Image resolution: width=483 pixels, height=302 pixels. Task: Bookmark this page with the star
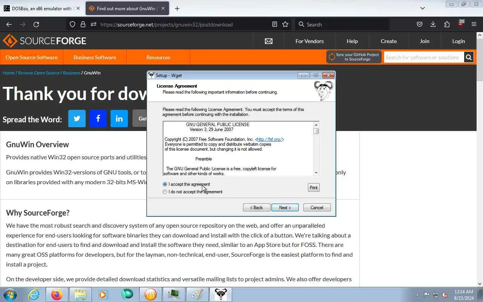pos(285,24)
